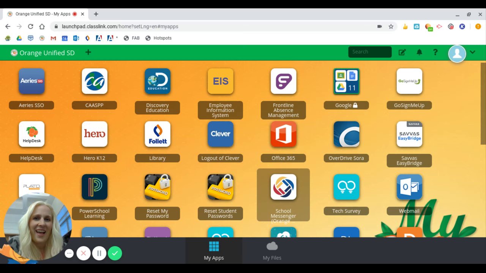486x273 pixels.
Task: Switch to the My Files tab
Action: pyautogui.click(x=272, y=251)
